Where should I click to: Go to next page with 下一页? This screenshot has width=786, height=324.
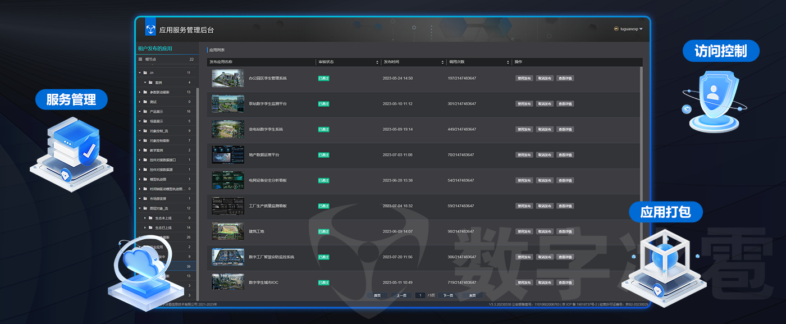tap(447, 295)
